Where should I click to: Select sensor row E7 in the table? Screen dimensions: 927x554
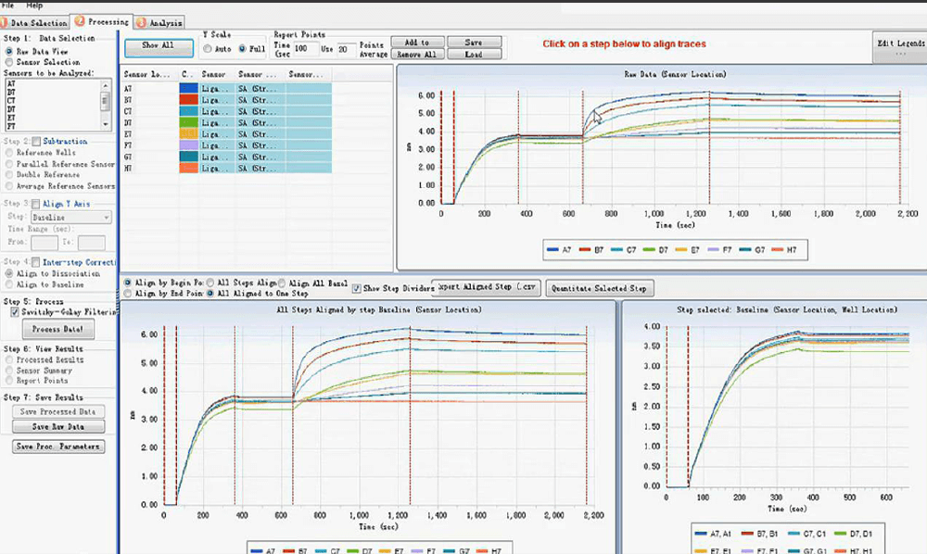click(226, 134)
